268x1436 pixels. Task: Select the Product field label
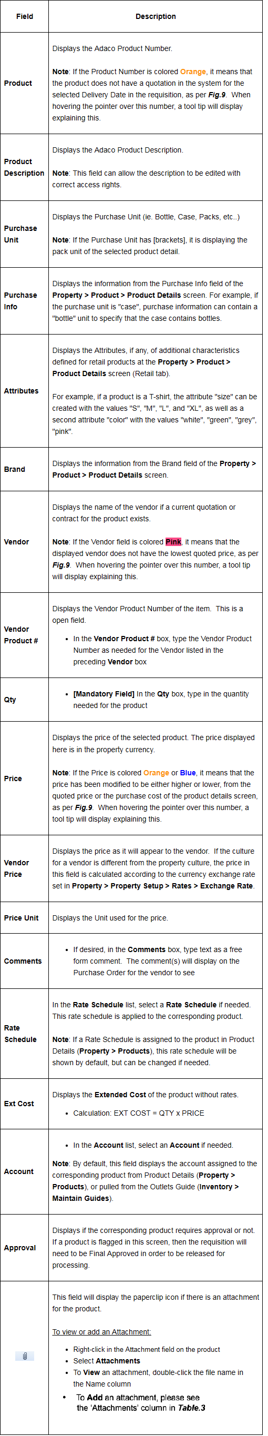point(18,83)
